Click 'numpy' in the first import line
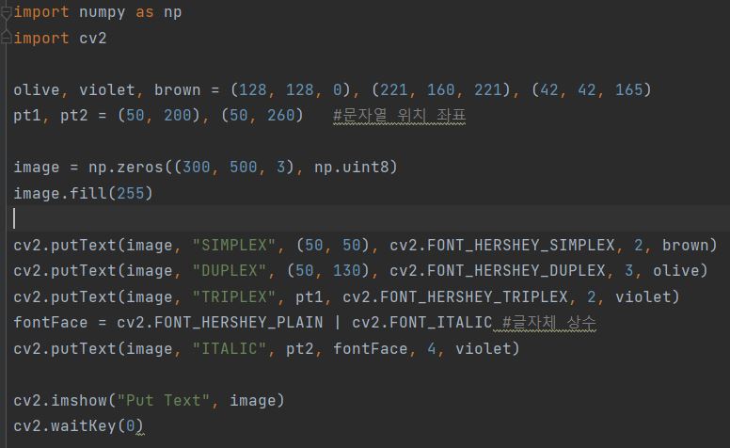The image size is (730, 448). tap(102, 12)
